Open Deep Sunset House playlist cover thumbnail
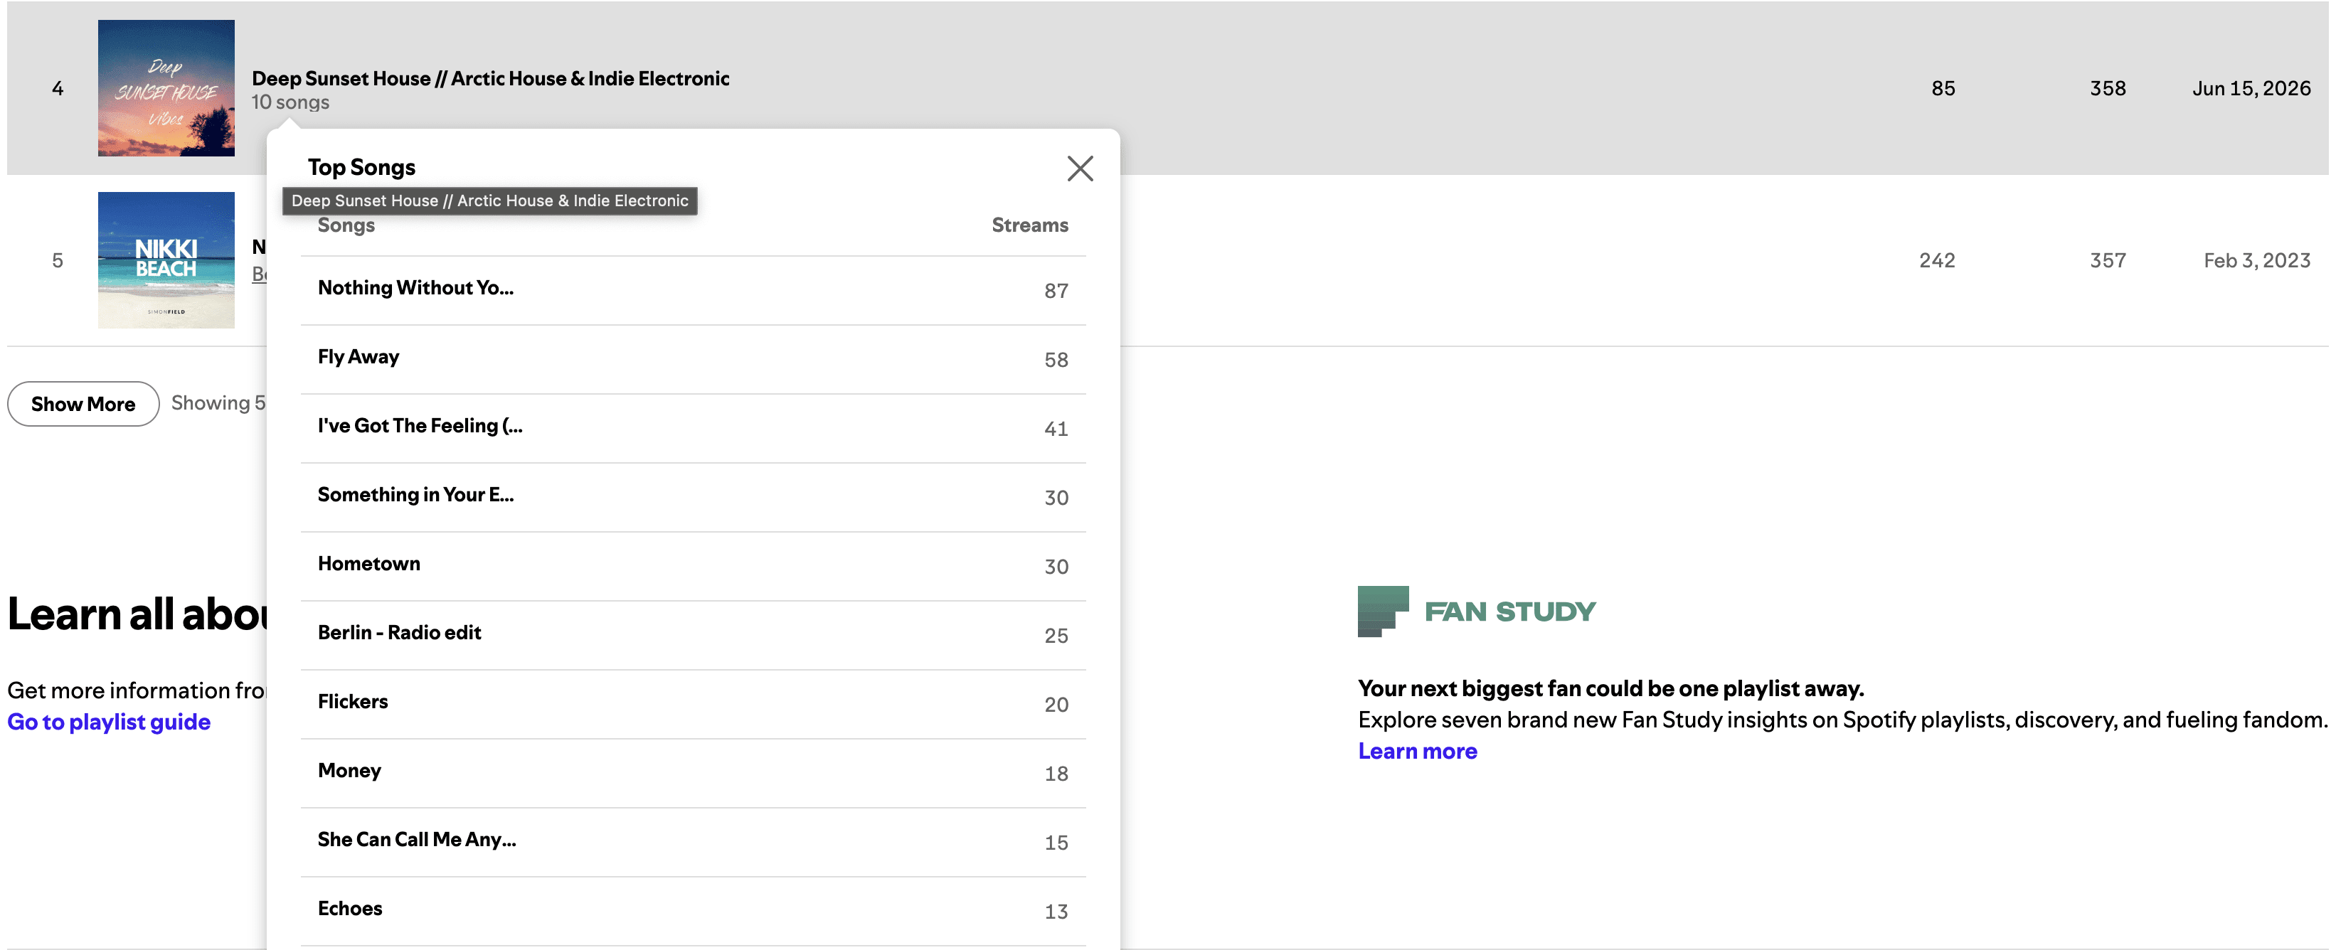Image resolution: width=2336 pixels, height=950 pixels. coord(166,88)
